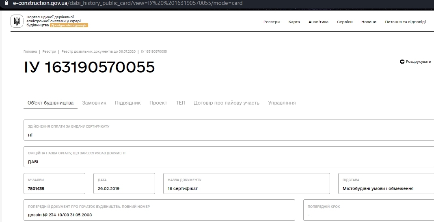Click the date value 26.02.2019

[108, 189]
